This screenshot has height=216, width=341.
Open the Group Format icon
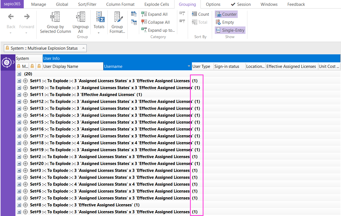pos(117,17)
